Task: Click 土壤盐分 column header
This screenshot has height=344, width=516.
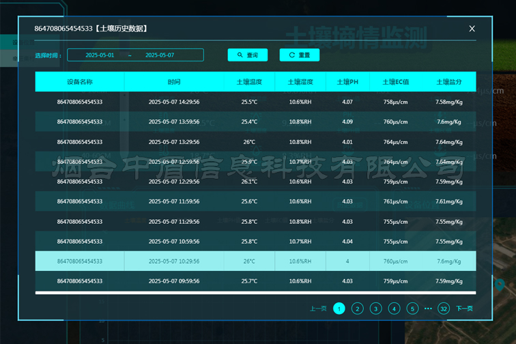Action: (x=449, y=82)
